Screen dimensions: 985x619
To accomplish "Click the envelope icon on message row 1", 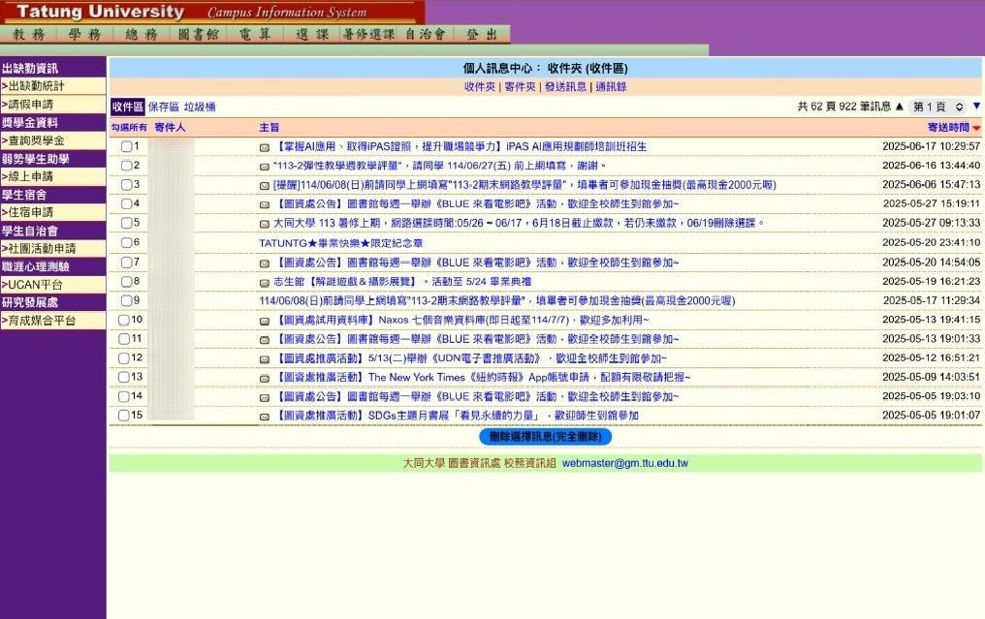I will [x=265, y=147].
